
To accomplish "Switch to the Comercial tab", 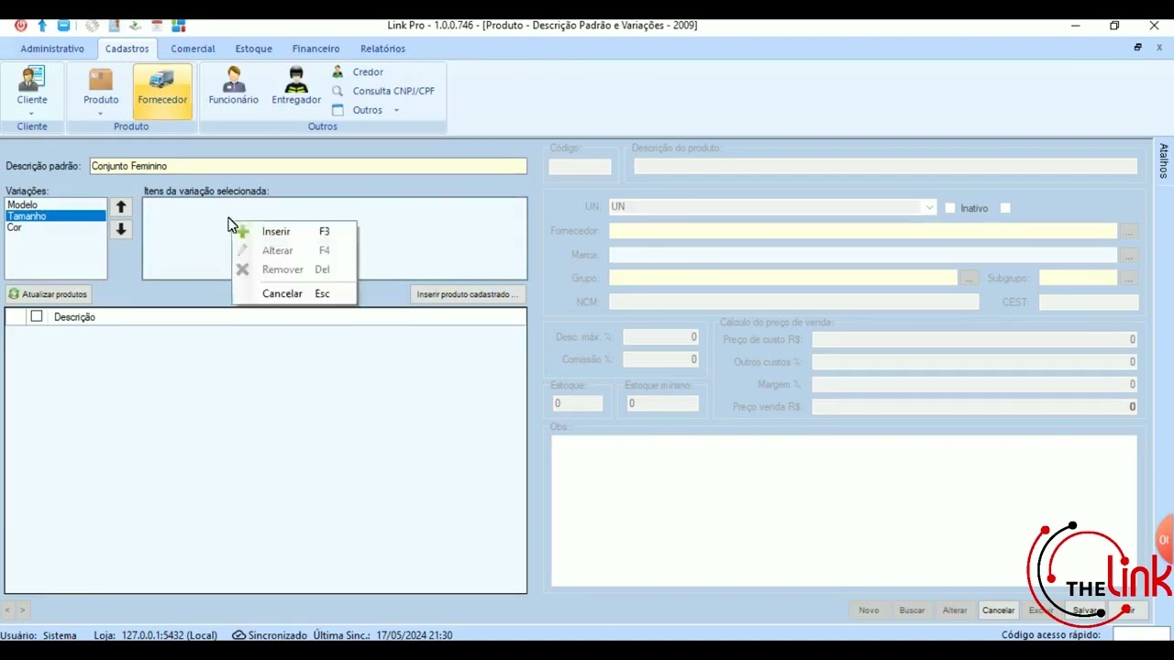I will [193, 49].
